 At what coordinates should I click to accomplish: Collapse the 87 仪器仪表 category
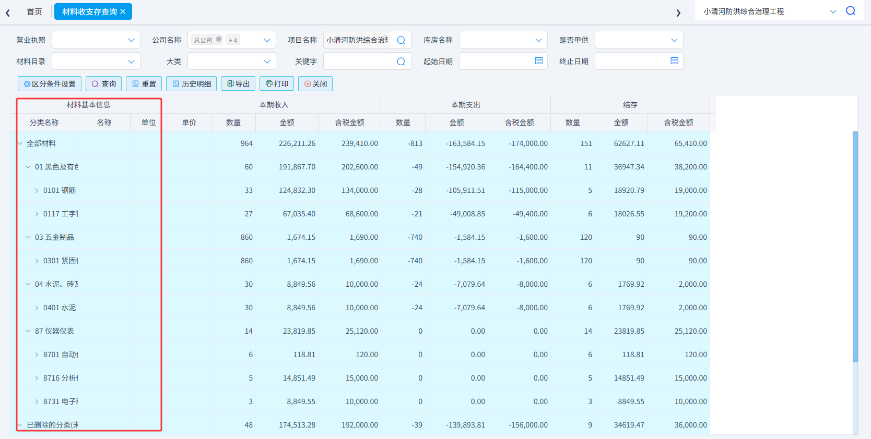tap(28, 331)
